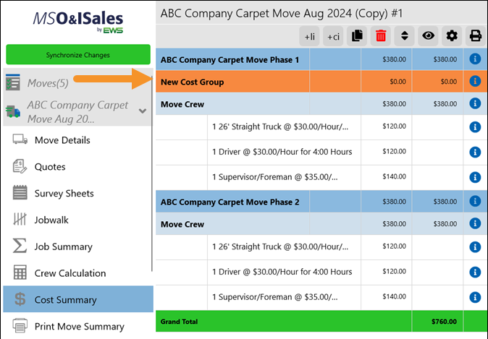
Task: Go to the Quotes section
Action: pyautogui.click(x=50, y=166)
